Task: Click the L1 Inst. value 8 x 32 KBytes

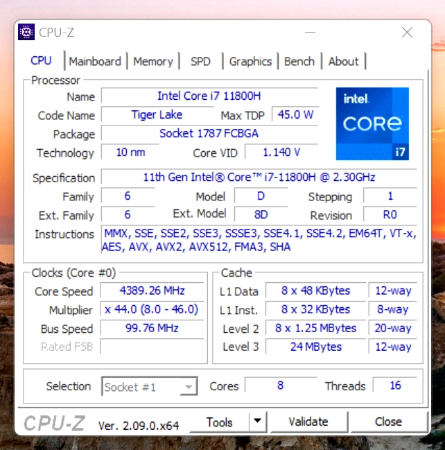Action: pyautogui.click(x=315, y=309)
